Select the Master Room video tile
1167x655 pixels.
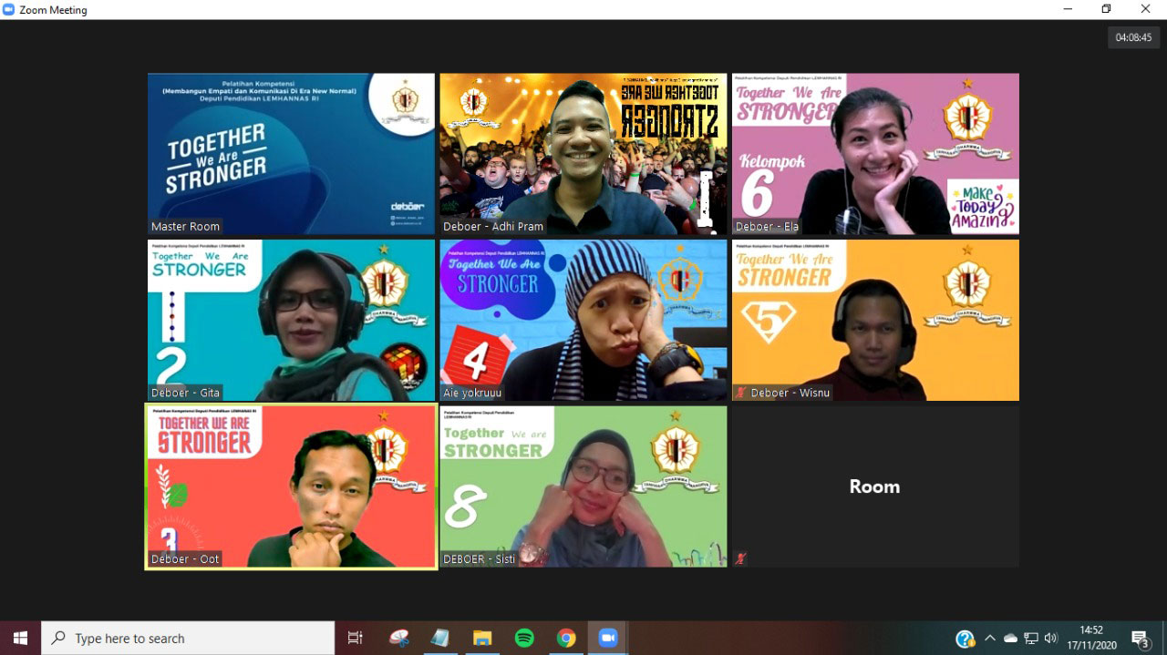point(291,154)
